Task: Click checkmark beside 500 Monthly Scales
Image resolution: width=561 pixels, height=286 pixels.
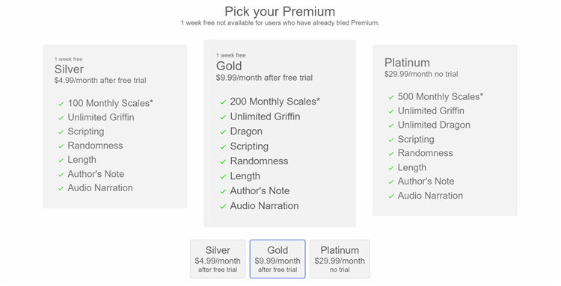Action: [391, 97]
